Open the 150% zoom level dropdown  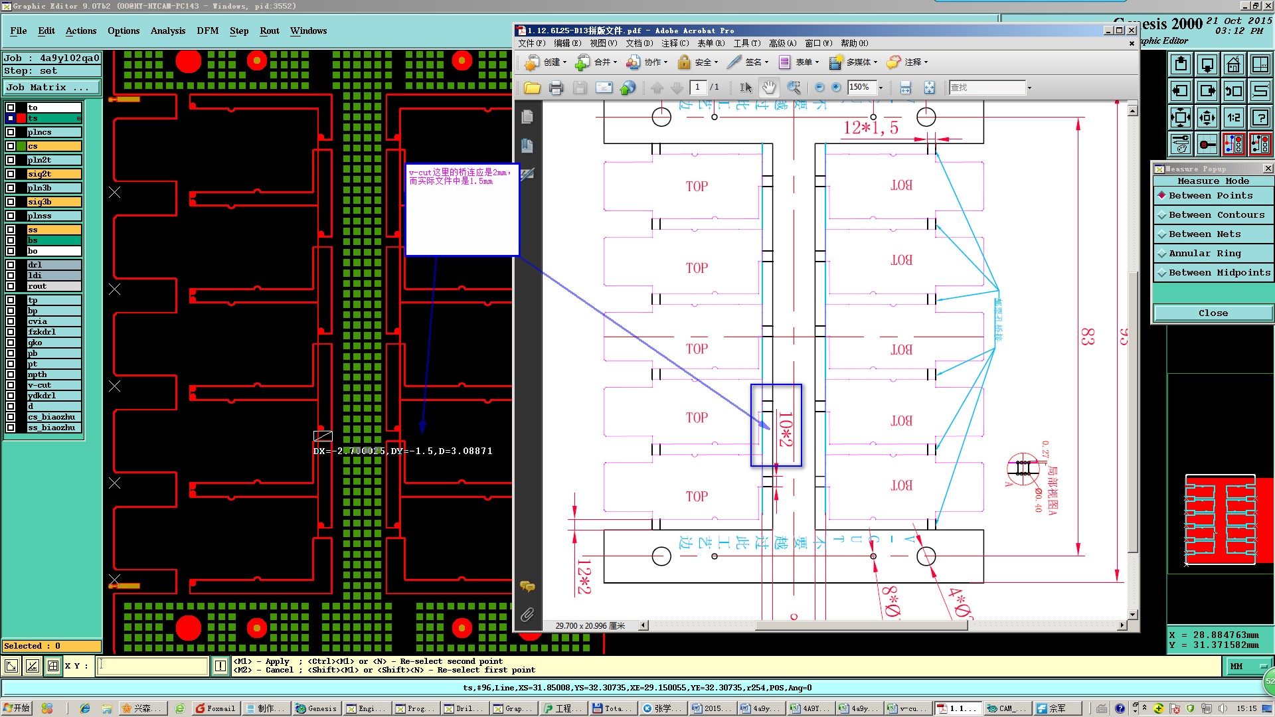(881, 88)
